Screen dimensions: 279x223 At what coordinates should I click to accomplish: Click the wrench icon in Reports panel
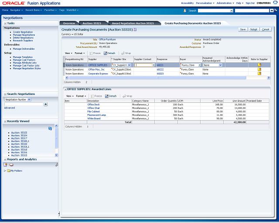point(57,165)
